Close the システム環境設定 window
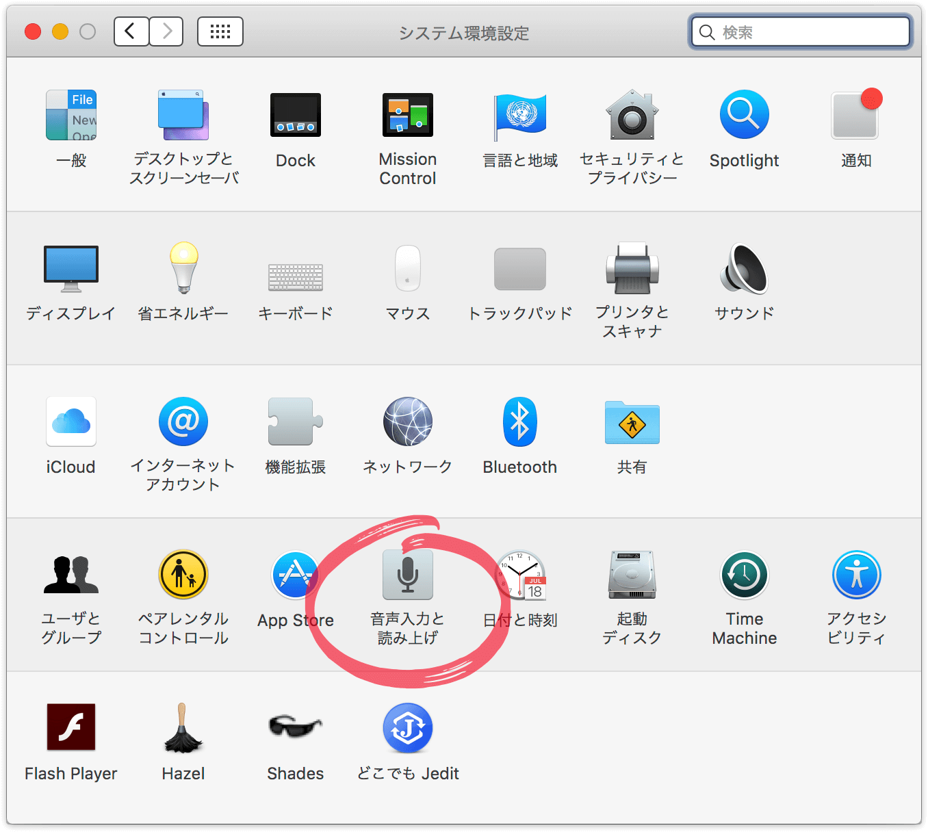 coord(33,31)
